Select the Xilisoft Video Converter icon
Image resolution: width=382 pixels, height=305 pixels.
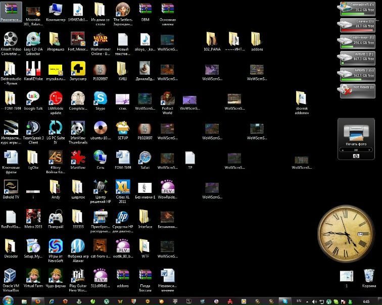coord(10,39)
